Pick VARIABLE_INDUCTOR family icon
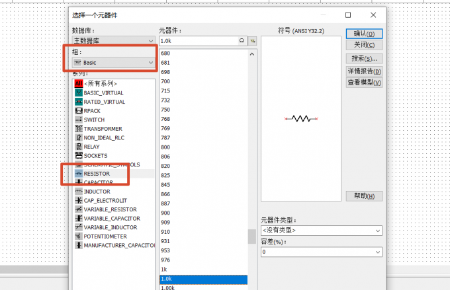 click(79, 227)
